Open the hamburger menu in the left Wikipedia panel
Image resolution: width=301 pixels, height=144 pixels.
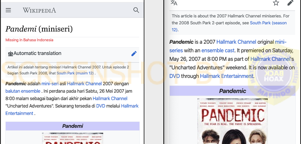[x=8, y=10]
